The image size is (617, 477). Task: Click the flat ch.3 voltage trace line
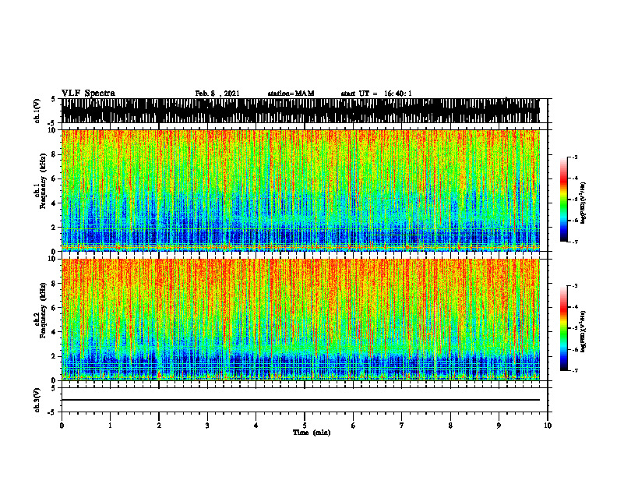(x=300, y=400)
